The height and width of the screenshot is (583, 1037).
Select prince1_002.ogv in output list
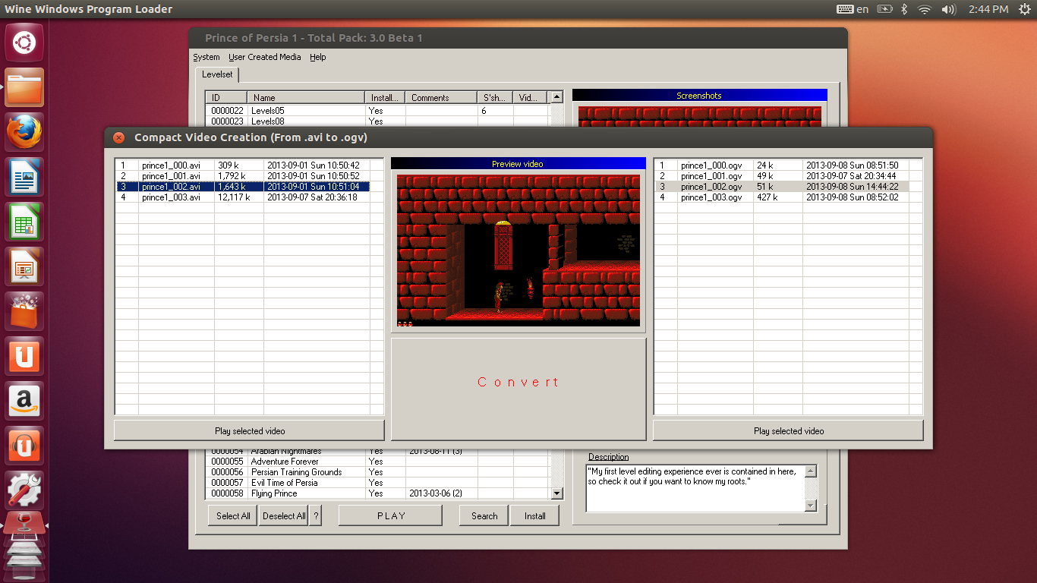click(782, 186)
